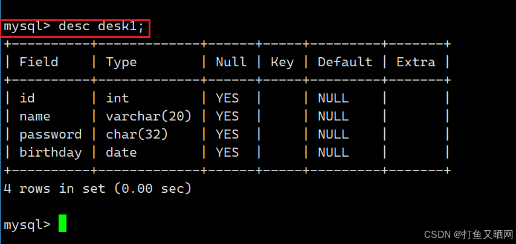Viewport: 516px width, 244px height.
Task: Click the 'int' type value
Action: [117, 98]
